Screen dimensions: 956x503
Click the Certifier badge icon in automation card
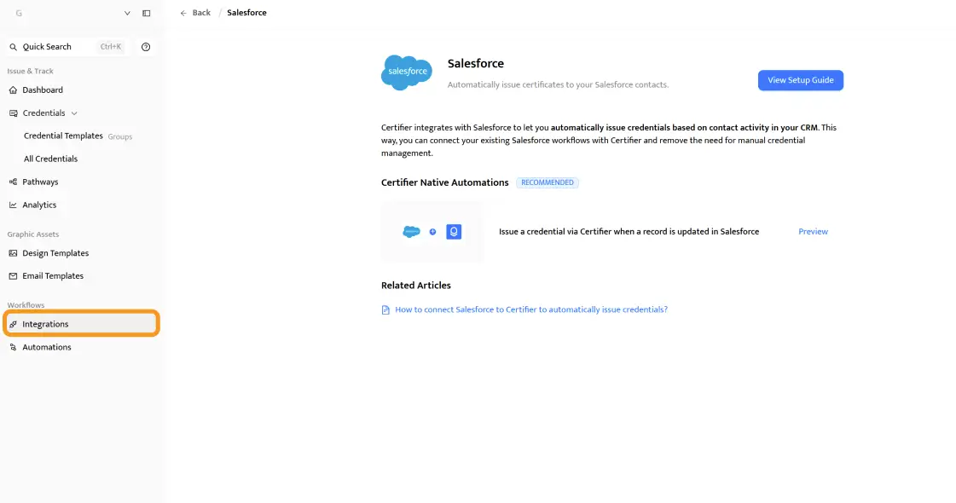coord(454,232)
